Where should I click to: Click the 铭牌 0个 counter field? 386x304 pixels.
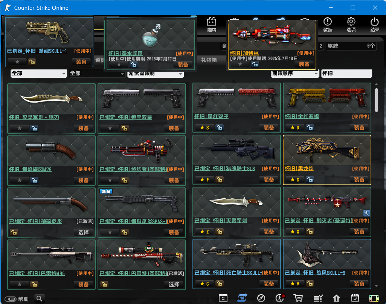coord(351,46)
